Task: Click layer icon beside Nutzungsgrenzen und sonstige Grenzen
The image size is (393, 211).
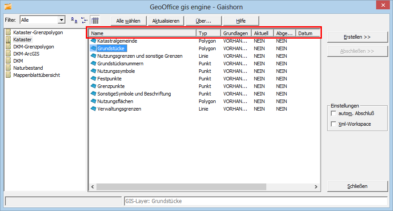Action: click(93, 56)
